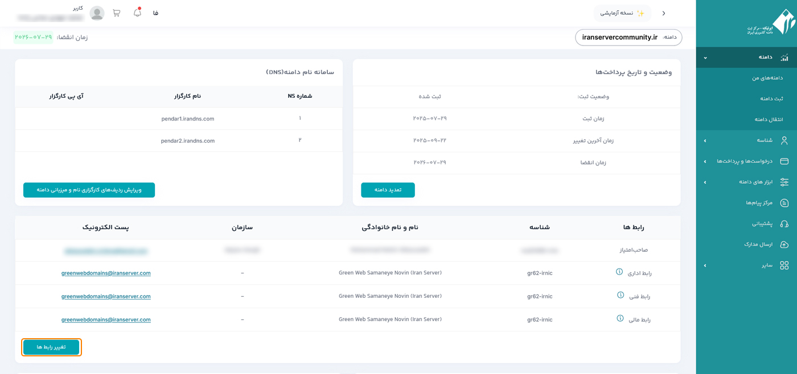Click the user profile avatar
Screen dimensions: 797x374
tap(97, 13)
